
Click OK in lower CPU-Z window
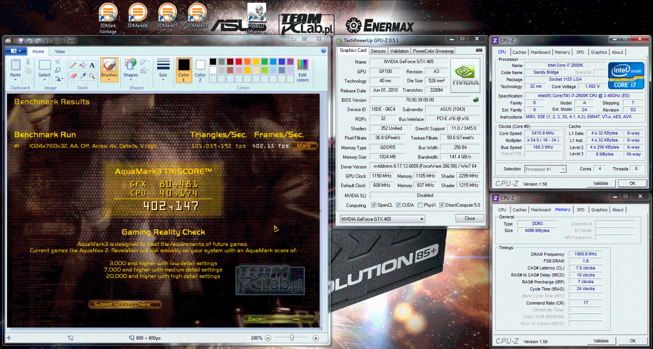[633, 341]
